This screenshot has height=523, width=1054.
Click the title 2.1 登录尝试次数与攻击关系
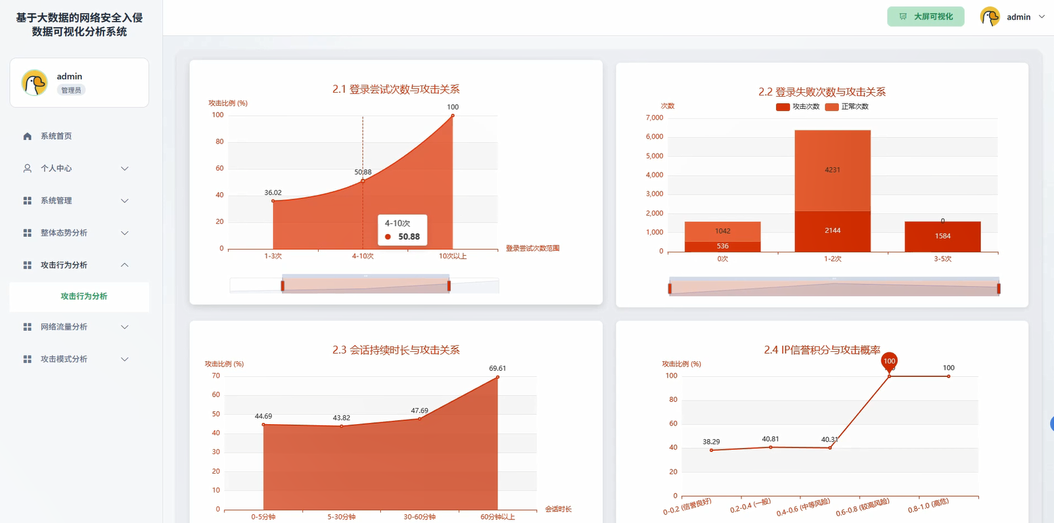(x=396, y=89)
